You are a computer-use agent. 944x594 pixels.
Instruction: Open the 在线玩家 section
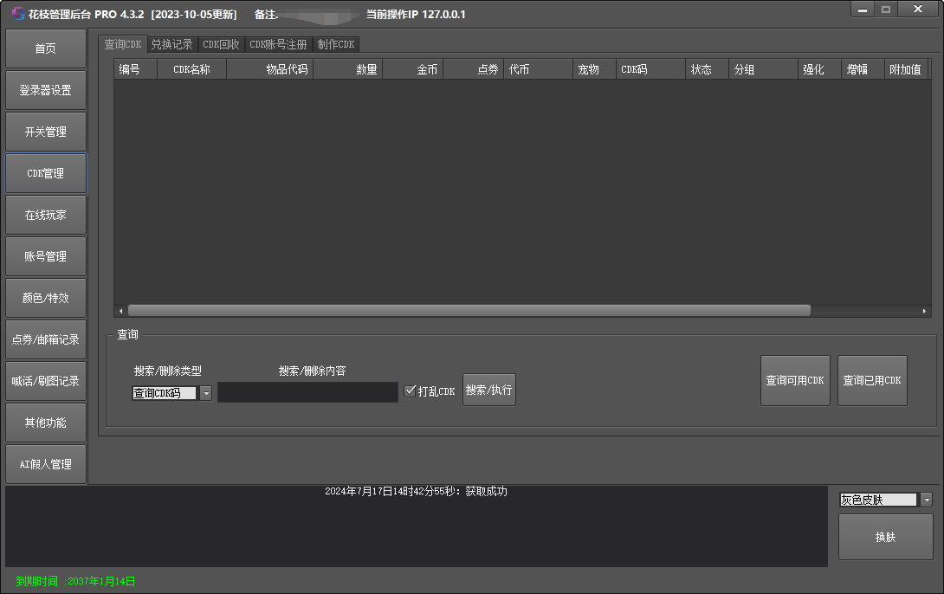coord(46,215)
